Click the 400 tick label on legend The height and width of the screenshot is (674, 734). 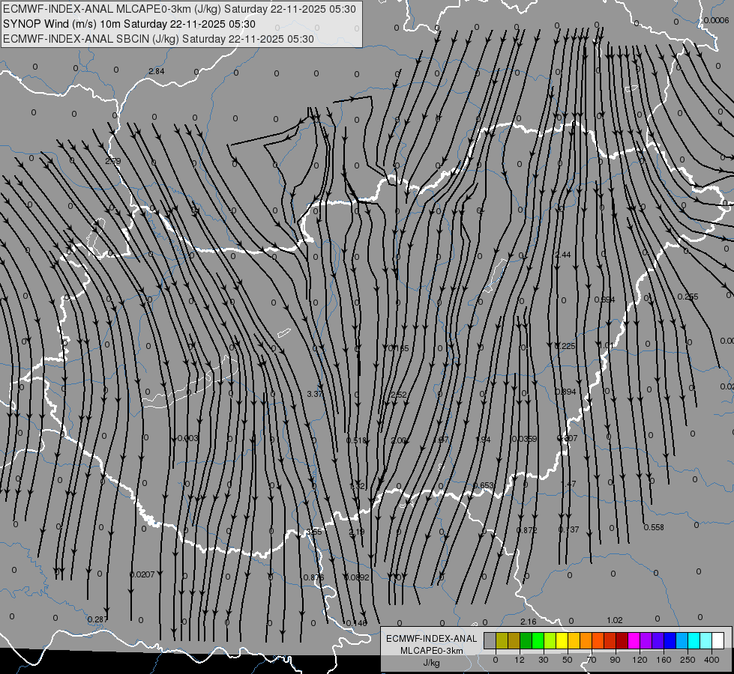(x=712, y=658)
